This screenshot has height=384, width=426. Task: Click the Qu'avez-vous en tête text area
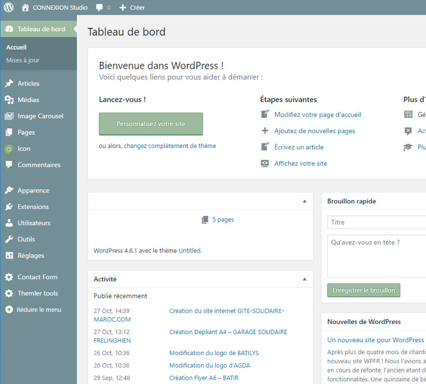pyautogui.click(x=376, y=256)
